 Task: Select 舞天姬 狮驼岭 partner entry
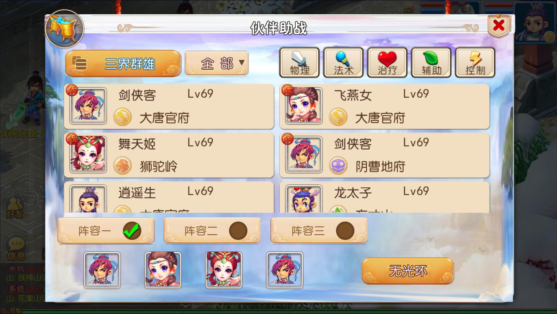[169, 155]
